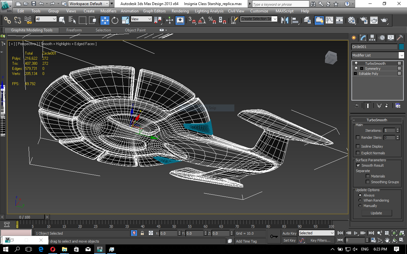The height and width of the screenshot is (254, 407).
Task: Open the Rendering menu
Action: click(x=180, y=11)
